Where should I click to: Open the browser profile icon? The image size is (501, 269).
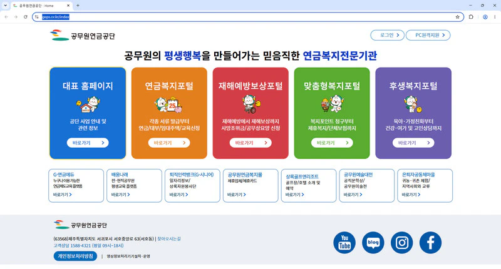tap(485, 17)
